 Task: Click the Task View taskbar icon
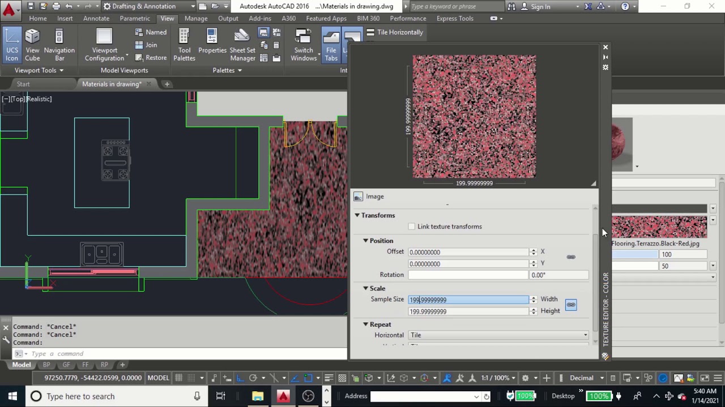[220, 396]
